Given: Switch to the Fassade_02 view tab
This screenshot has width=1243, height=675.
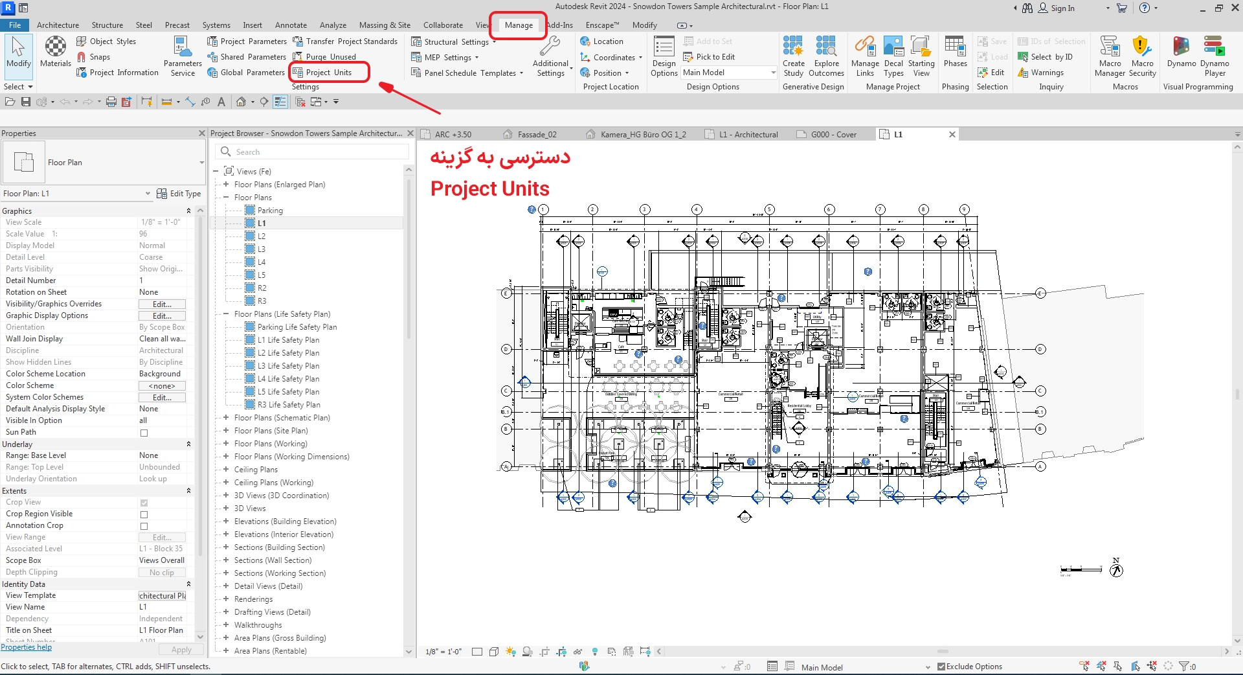Looking at the screenshot, I should pyautogui.click(x=537, y=135).
